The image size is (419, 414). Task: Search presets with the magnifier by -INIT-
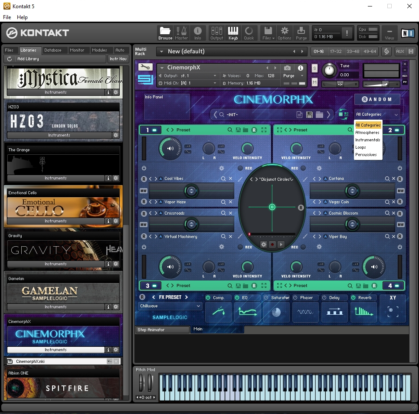222,114
